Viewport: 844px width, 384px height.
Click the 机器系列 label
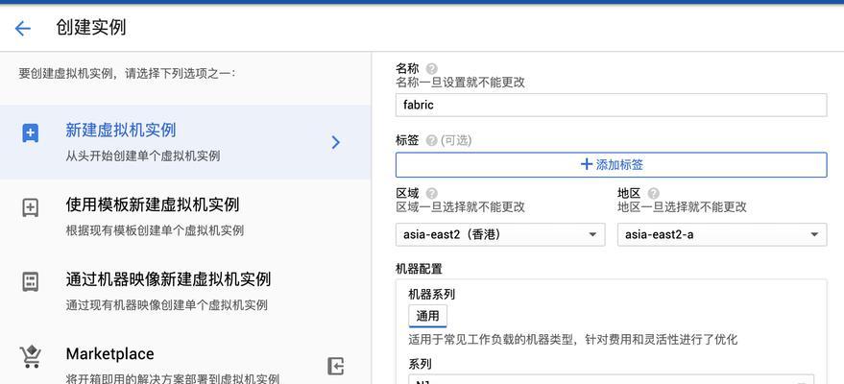coord(432,294)
